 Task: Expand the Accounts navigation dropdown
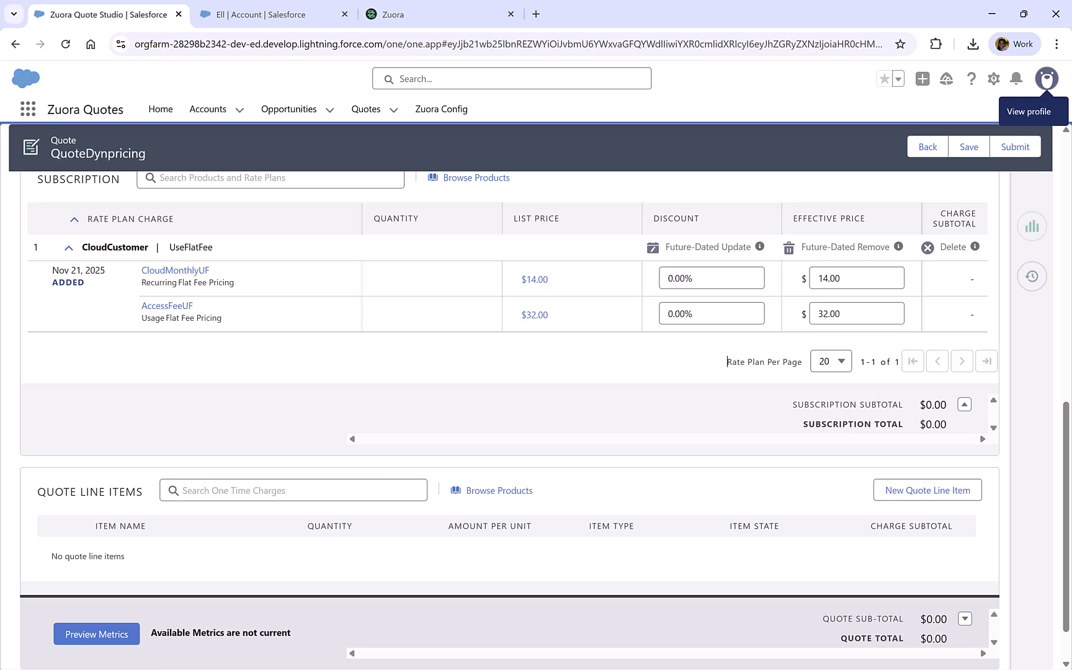click(239, 109)
